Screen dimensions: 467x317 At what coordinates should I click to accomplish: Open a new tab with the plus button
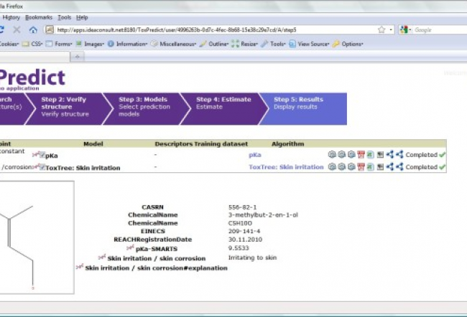pyautogui.click(x=78, y=57)
